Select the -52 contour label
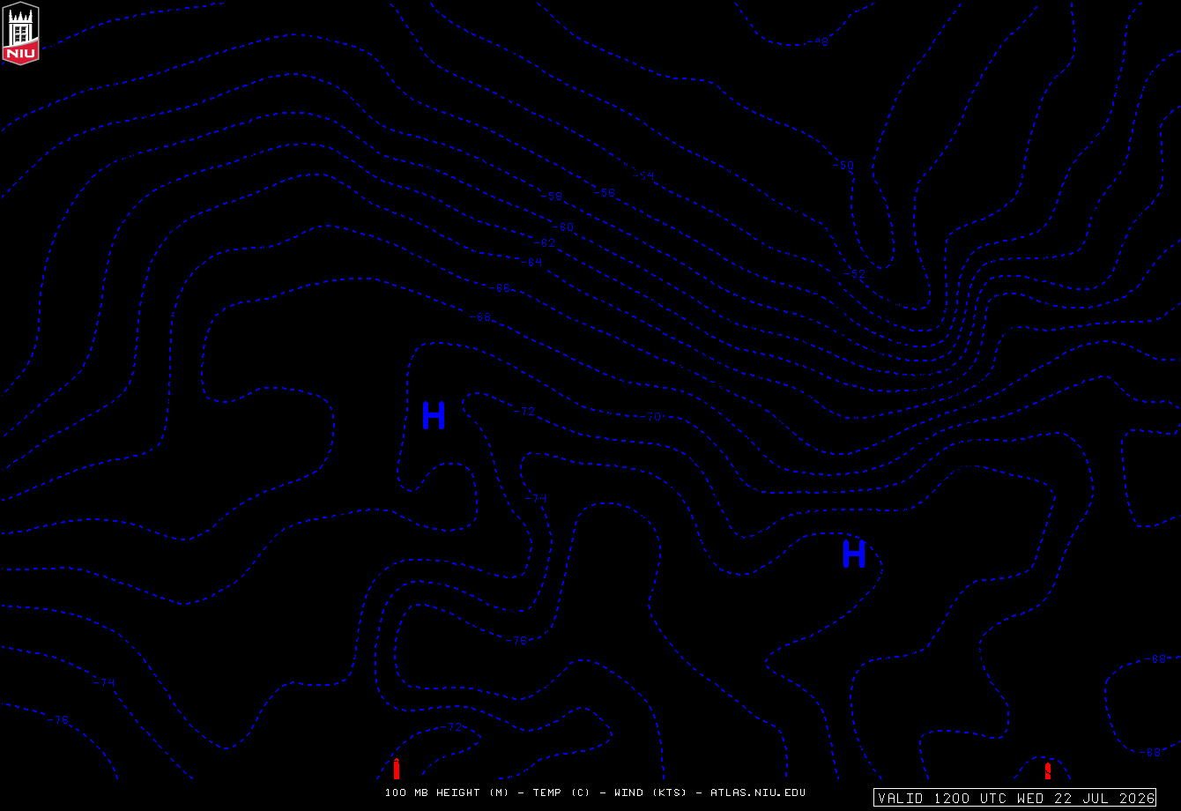The height and width of the screenshot is (811, 1181). coord(856,274)
